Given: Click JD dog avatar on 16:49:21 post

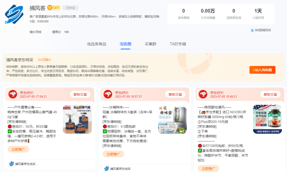Looking at the screenshot, I should point(203,94).
